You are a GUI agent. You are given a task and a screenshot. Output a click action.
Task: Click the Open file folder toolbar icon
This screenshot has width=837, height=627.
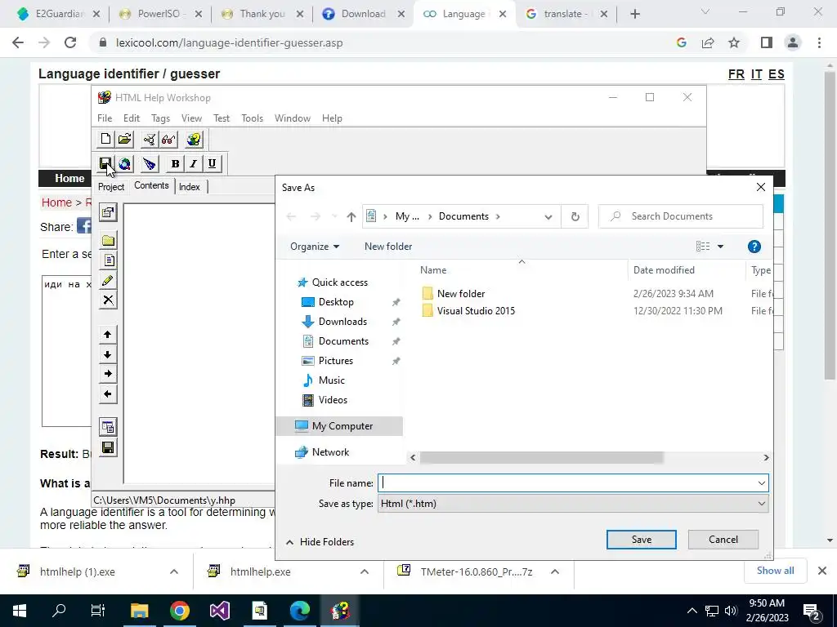tap(125, 139)
